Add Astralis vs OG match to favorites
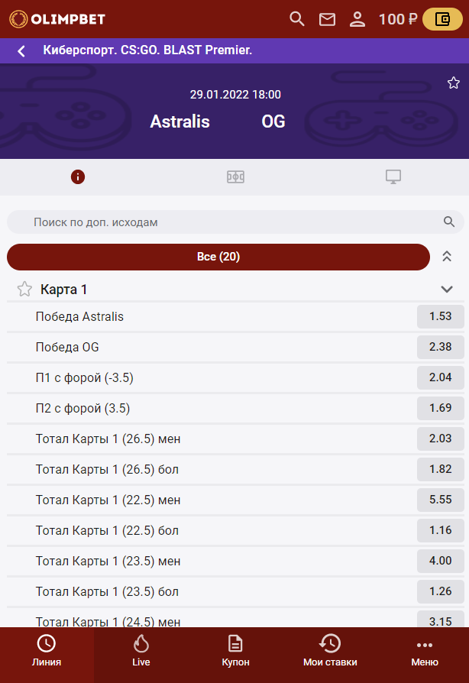 click(x=454, y=83)
